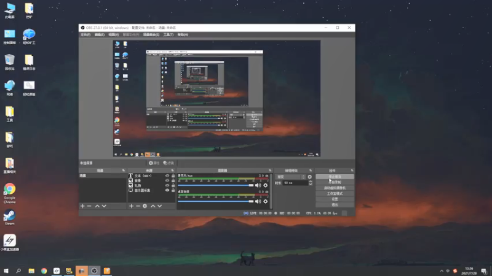Image resolution: width=492 pixels, height=276 pixels.
Task: Open the 编辑(E) menu
Action: click(x=100, y=35)
